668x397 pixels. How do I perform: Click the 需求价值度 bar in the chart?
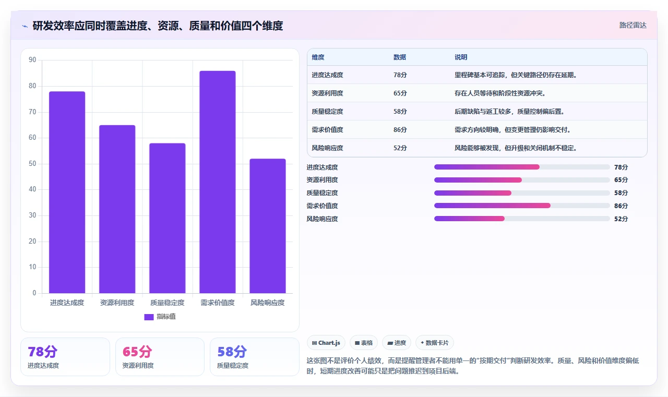pyautogui.click(x=218, y=182)
